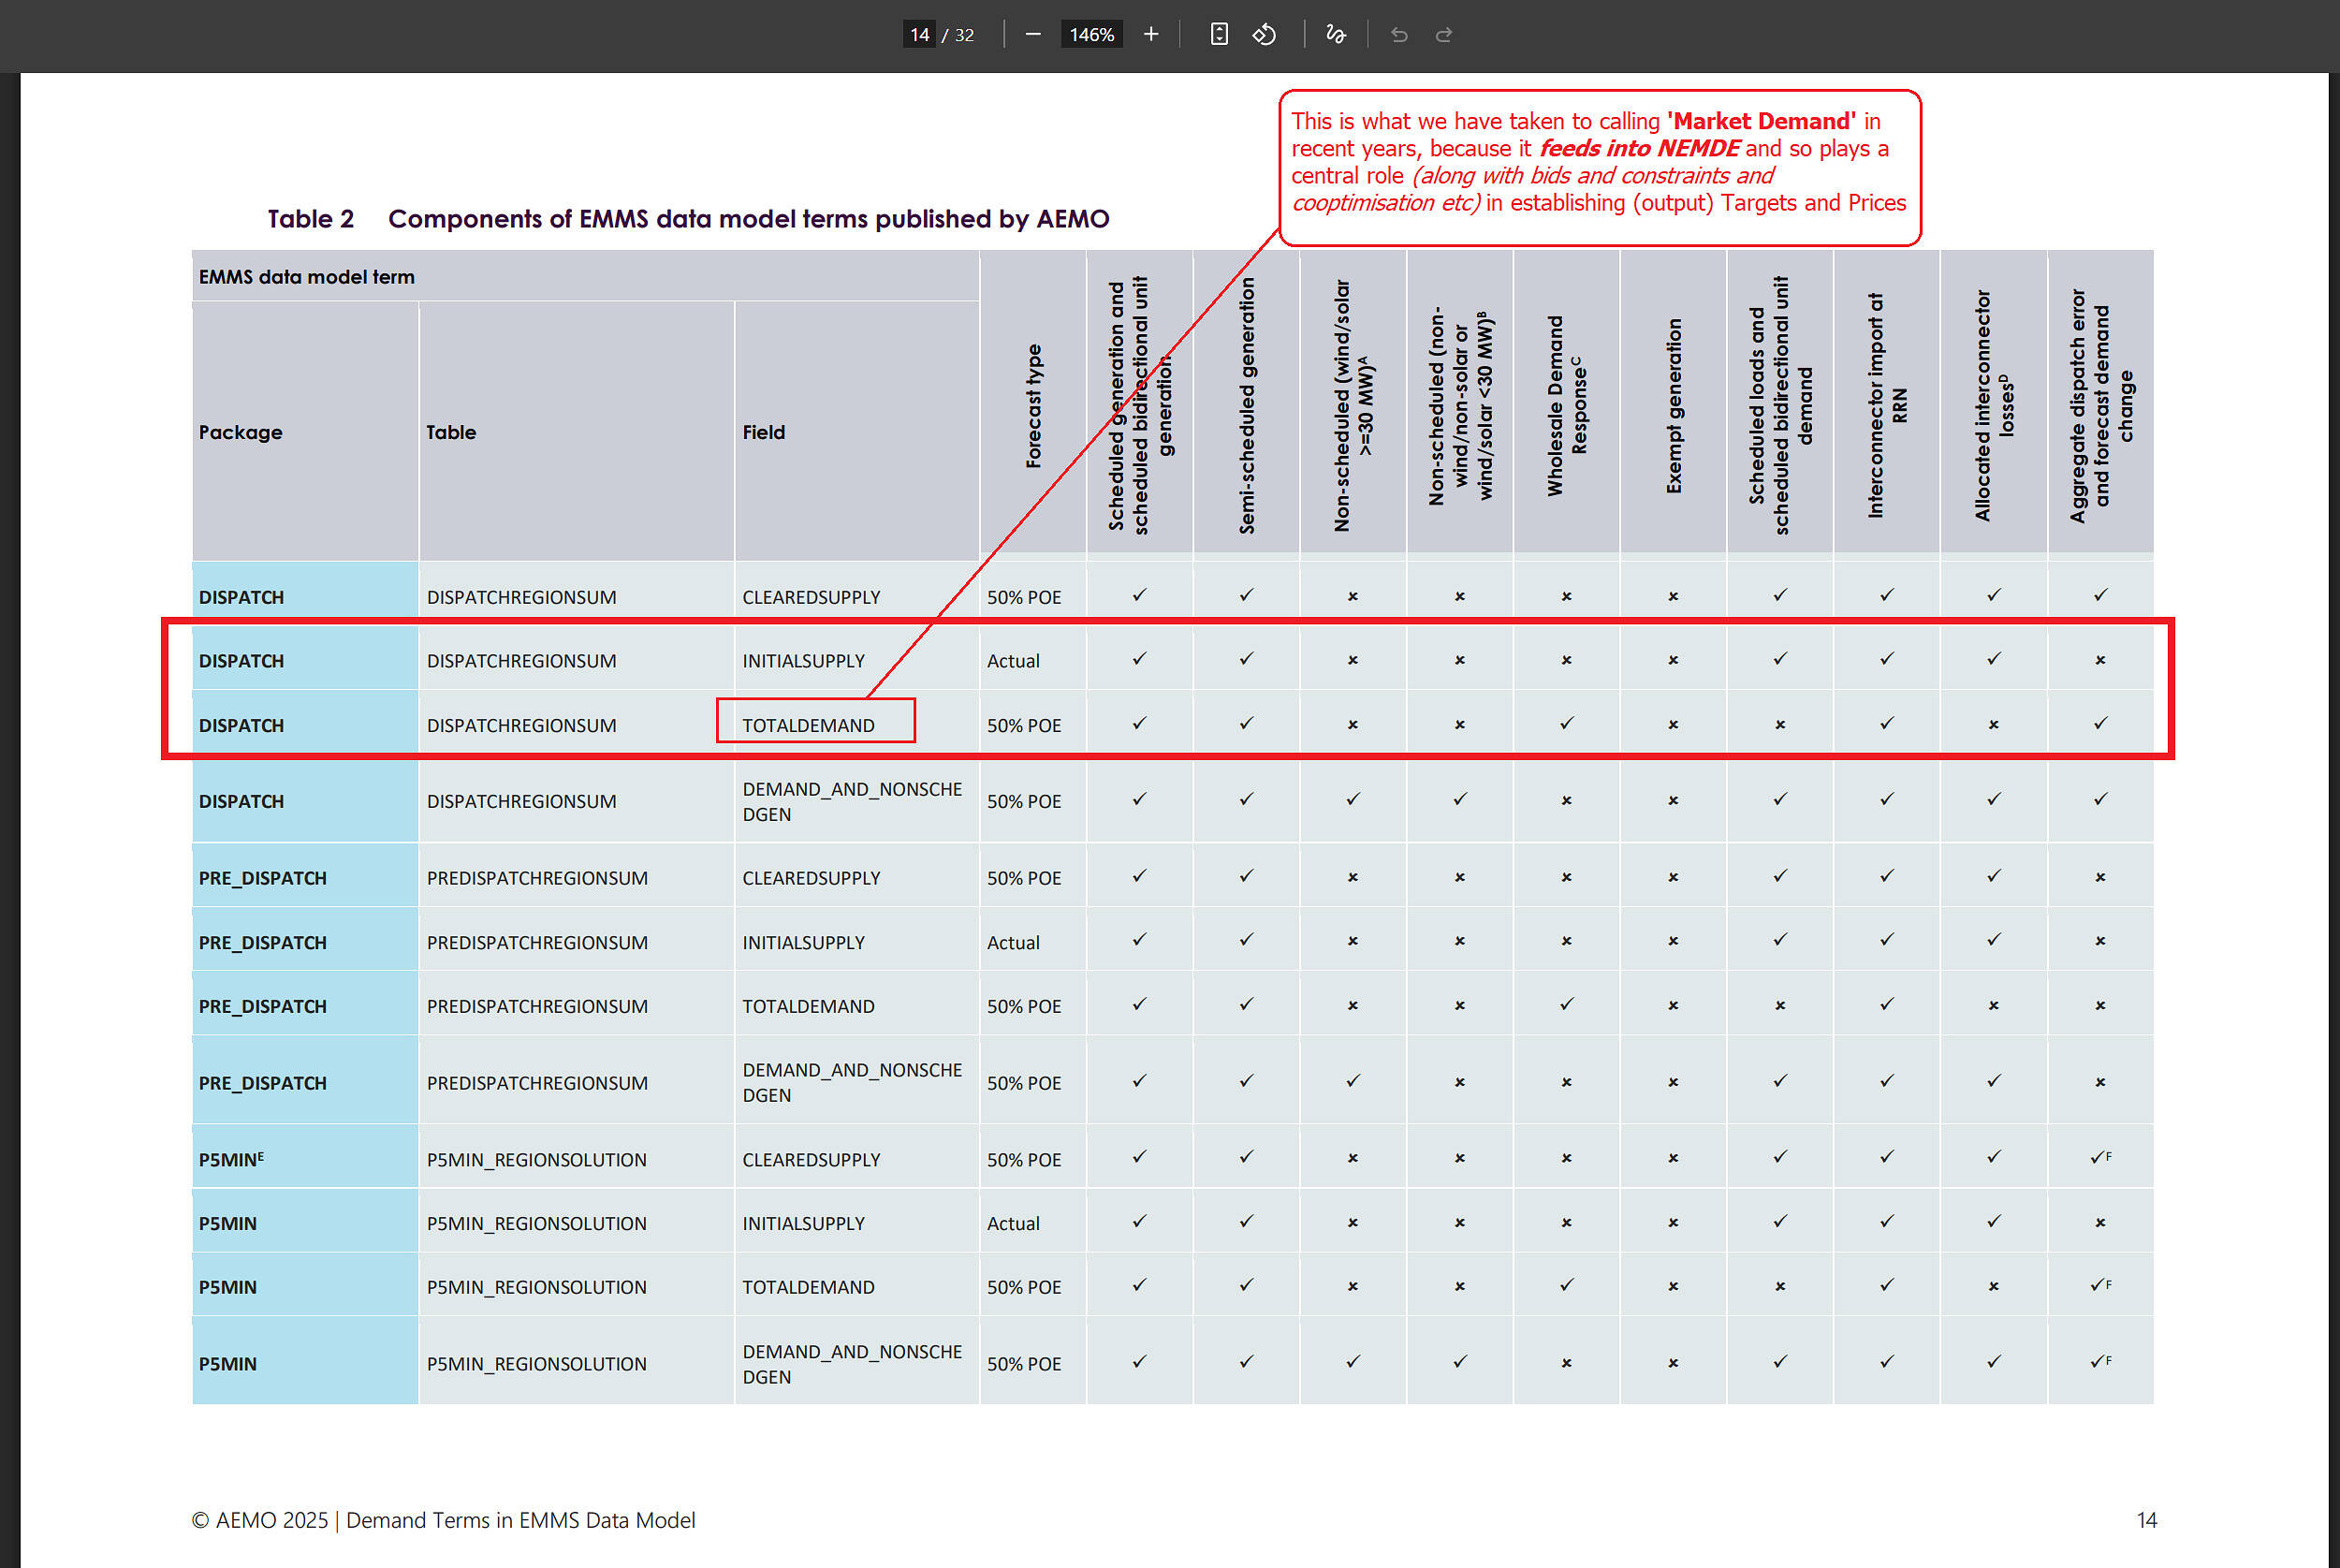Click the rotated 'Forecast type' column header
This screenshot has height=1568, width=2340.
pos(1032,407)
